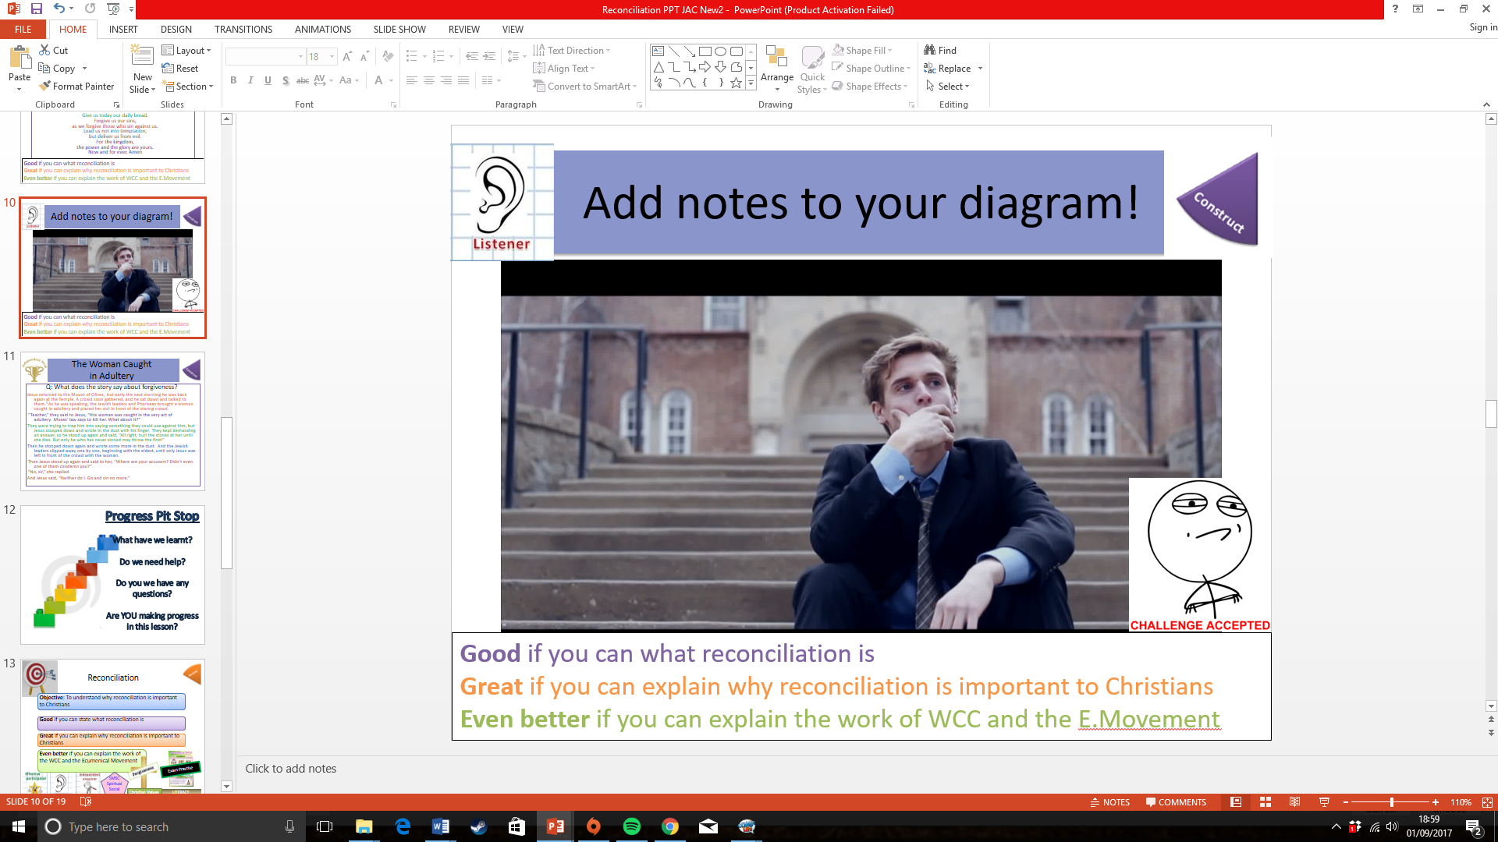Image resolution: width=1498 pixels, height=842 pixels.
Task: Toggle the Notes pane button
Action: [x=1109, y=802]
